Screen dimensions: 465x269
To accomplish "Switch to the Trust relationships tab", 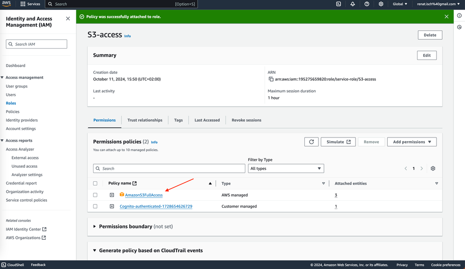I will [145, 120].
